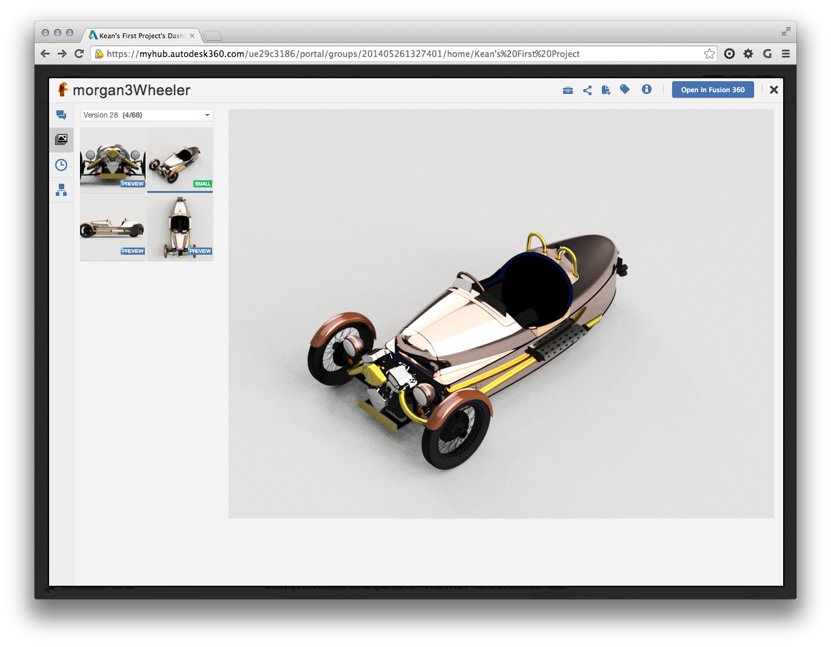Viewport: 831px width, 647px height.
Task: Click the Open In Fusion 360 button
Action: tap(712, 90)
